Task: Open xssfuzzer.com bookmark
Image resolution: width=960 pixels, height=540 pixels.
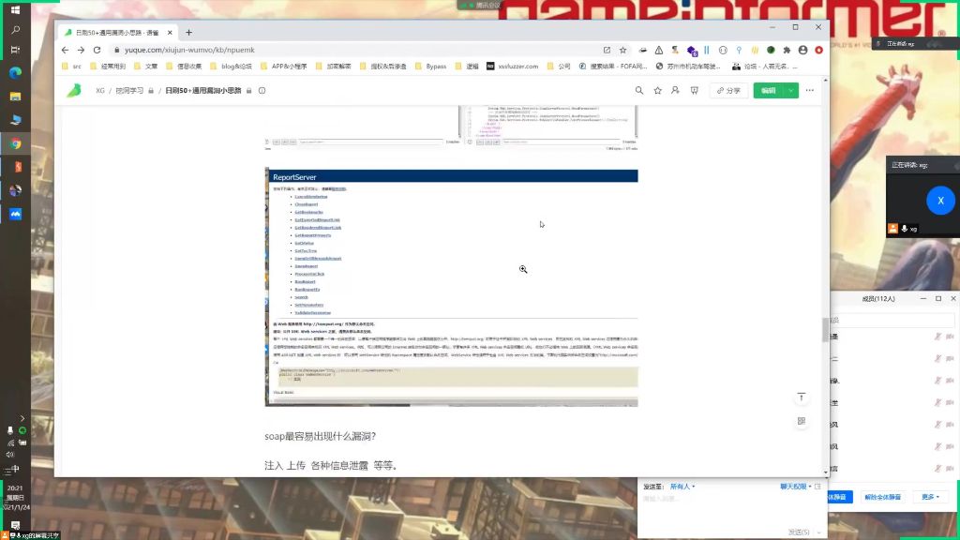Action: (513, 67)
